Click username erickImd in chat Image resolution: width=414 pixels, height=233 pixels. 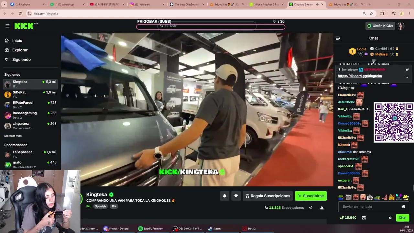coord(345,152)
